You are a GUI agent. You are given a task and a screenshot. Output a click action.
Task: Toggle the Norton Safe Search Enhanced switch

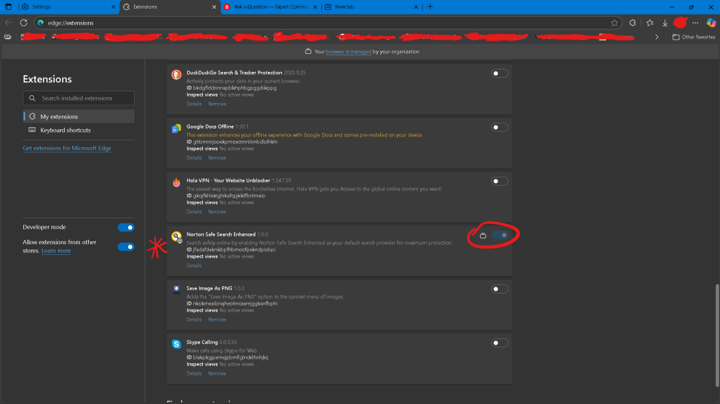click(499, 235)
